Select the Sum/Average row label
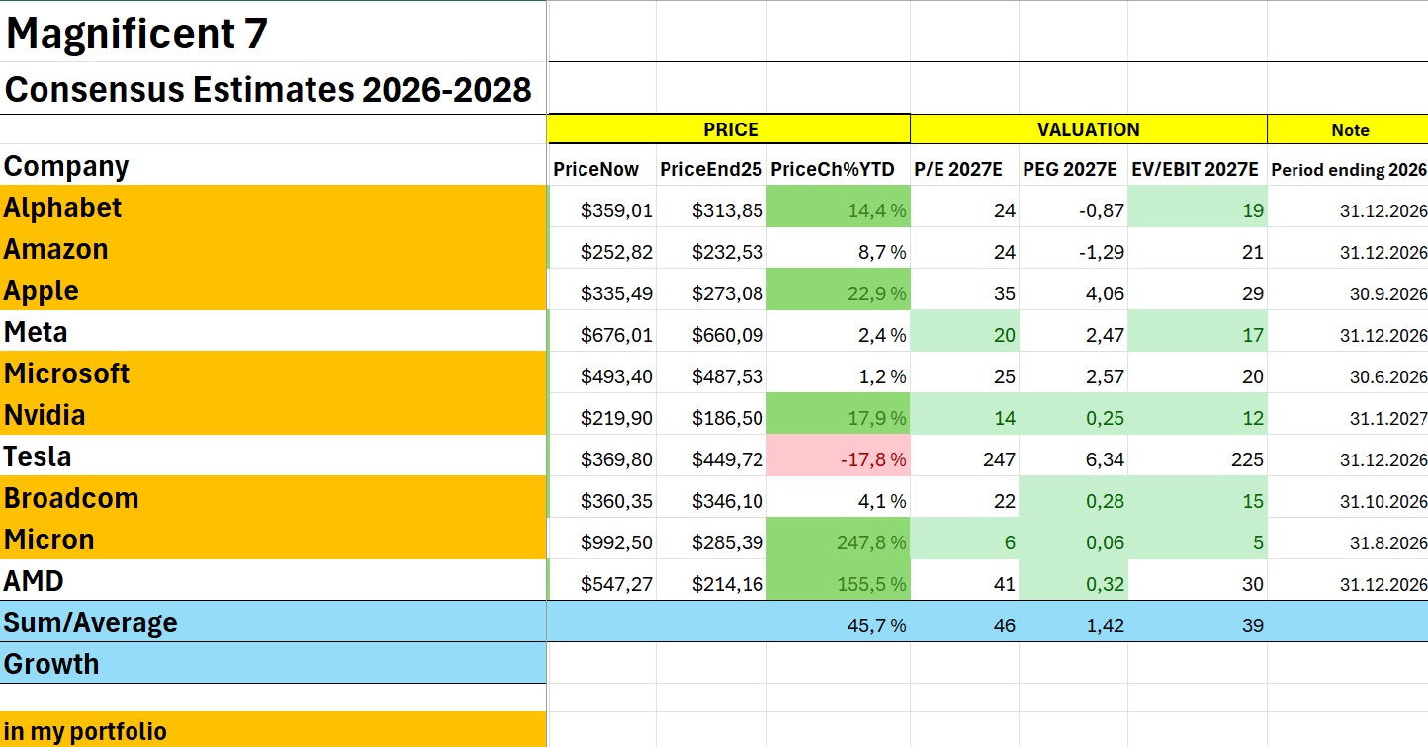Viewport: 1428px width, 747px height. (x=273, y=622)
